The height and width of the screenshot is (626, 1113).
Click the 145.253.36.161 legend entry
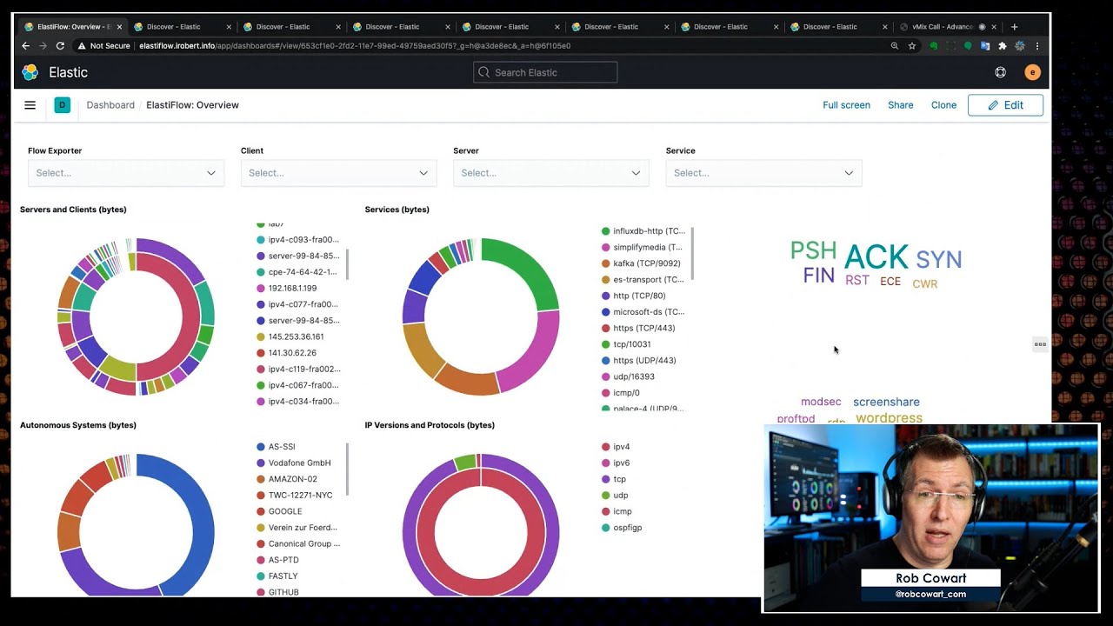point(296,336)
